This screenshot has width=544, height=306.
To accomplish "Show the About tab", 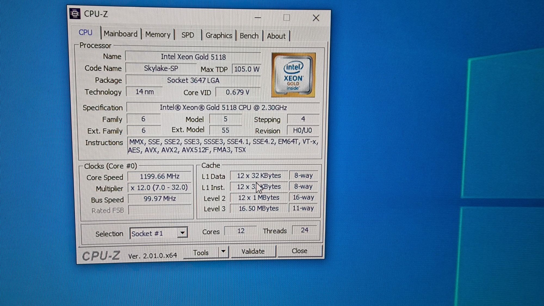I will (x=276, y=36).
